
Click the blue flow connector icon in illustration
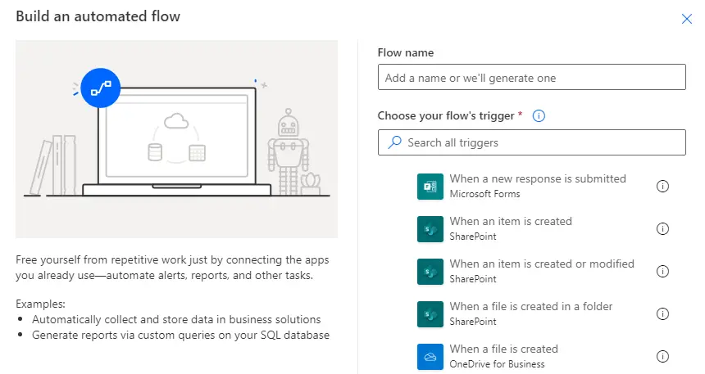(x=100, y=88)
